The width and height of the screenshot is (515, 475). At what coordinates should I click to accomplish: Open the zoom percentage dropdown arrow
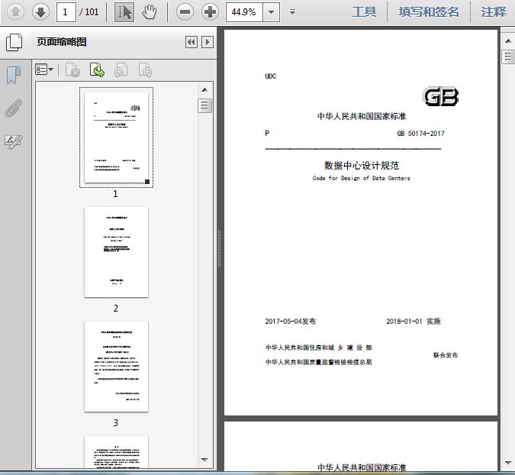(272, 12)
